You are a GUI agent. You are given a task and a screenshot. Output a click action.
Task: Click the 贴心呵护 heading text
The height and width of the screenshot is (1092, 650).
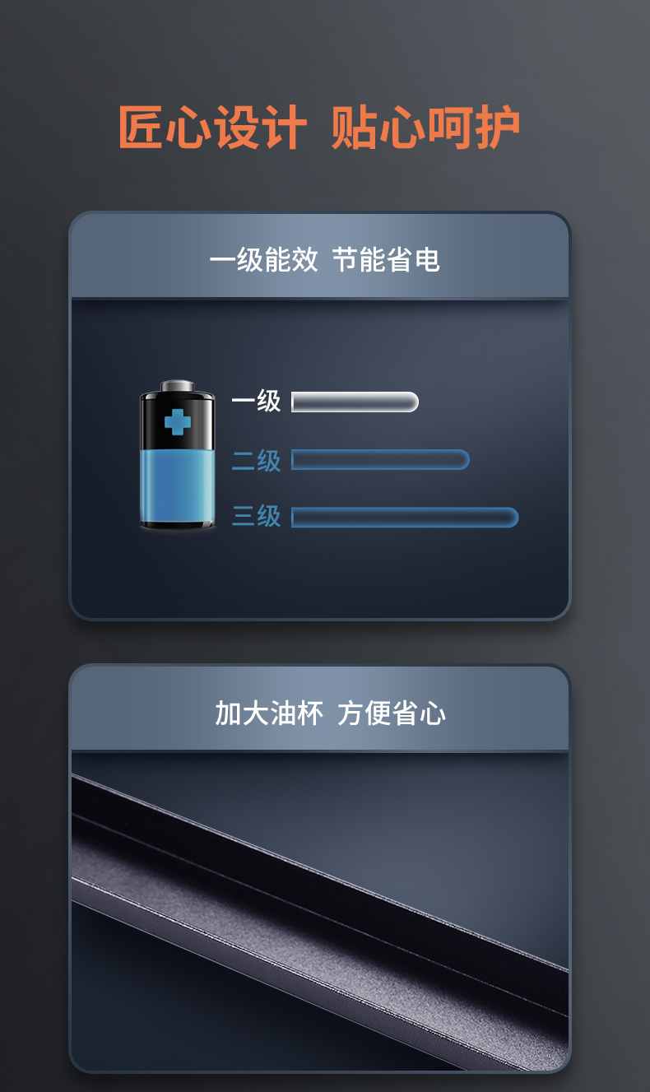point(426,128)
